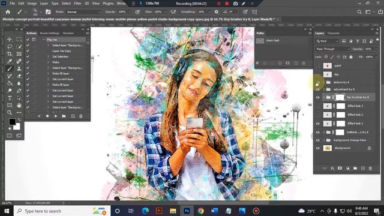This screenshot has height=216, width=384.
Task: Hide the Effect look 1 layer
Action: pos(317,124)
